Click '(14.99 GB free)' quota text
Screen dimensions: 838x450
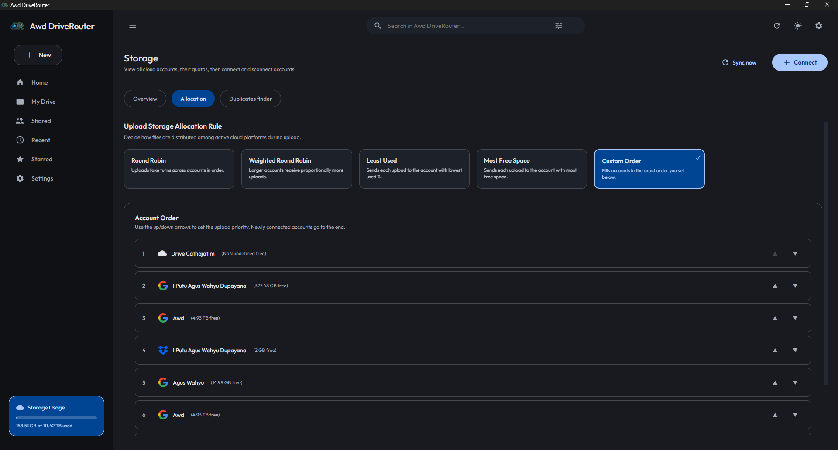tap(227, 382)
